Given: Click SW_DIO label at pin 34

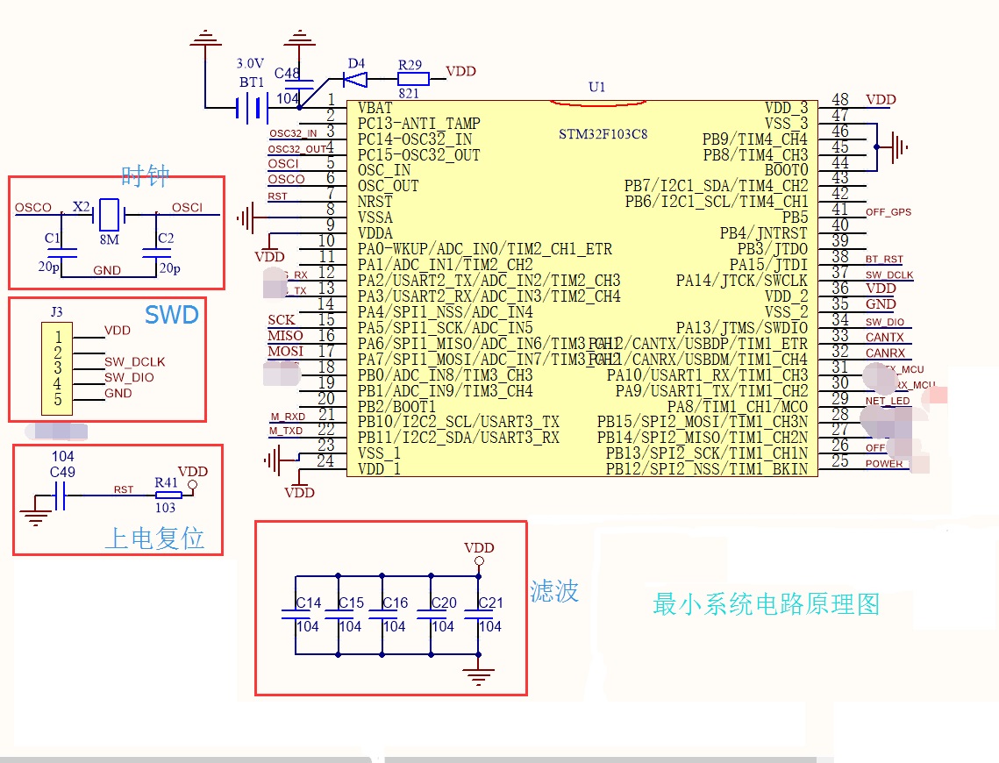Looking at the screenshot, I should click(x=884, y=322).
